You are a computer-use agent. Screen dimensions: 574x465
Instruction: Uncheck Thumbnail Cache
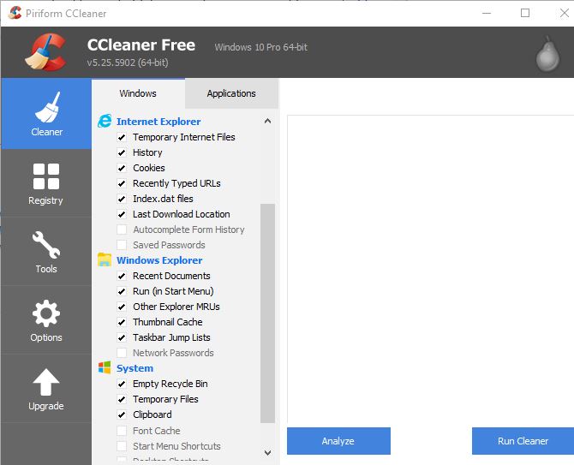point(122,322)
